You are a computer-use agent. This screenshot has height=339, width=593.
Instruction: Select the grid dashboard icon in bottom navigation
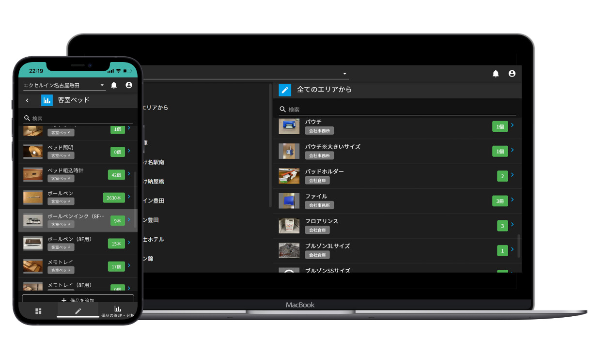pos(38,311)
